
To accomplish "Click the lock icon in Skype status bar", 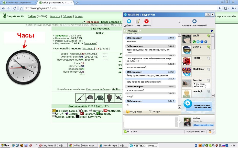I will (210, 131).
